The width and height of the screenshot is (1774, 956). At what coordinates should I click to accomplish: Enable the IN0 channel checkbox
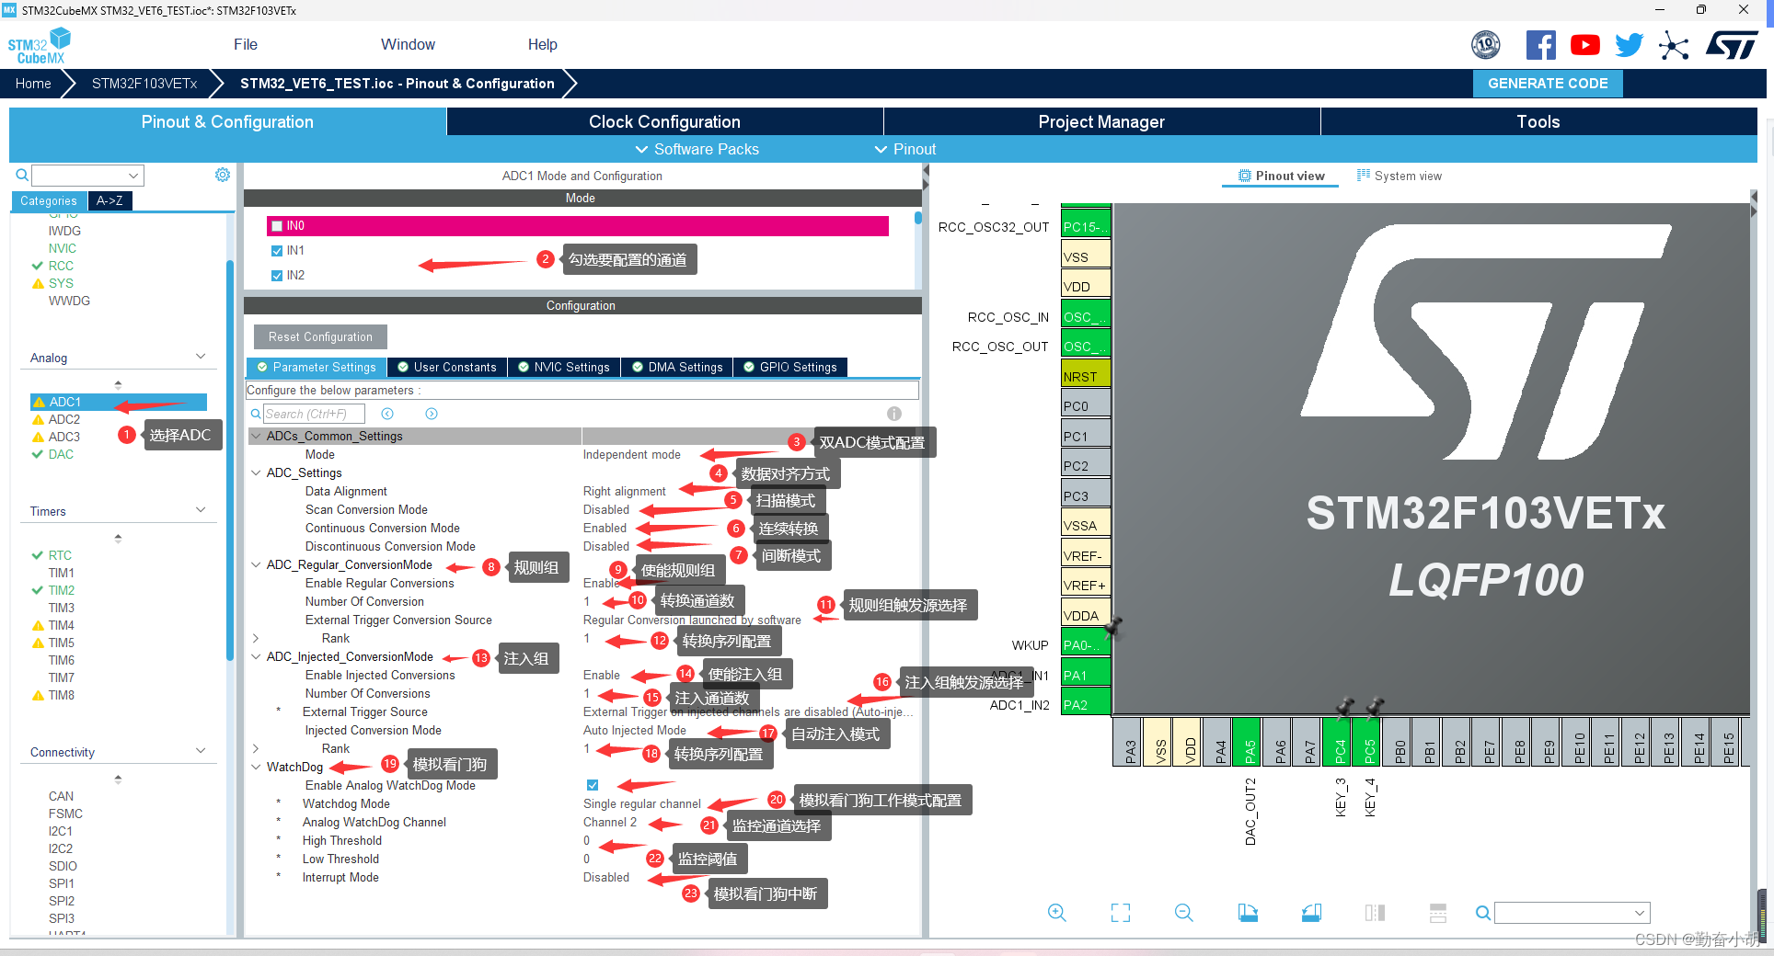coord(277,226)
